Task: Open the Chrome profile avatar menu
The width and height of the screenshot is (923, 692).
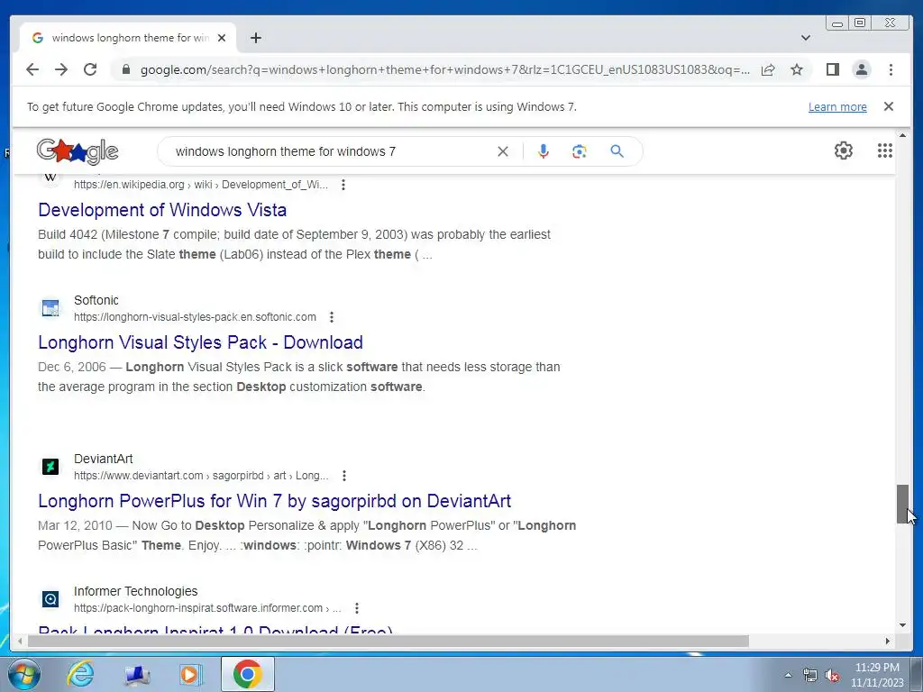Action: coord(861,69)
